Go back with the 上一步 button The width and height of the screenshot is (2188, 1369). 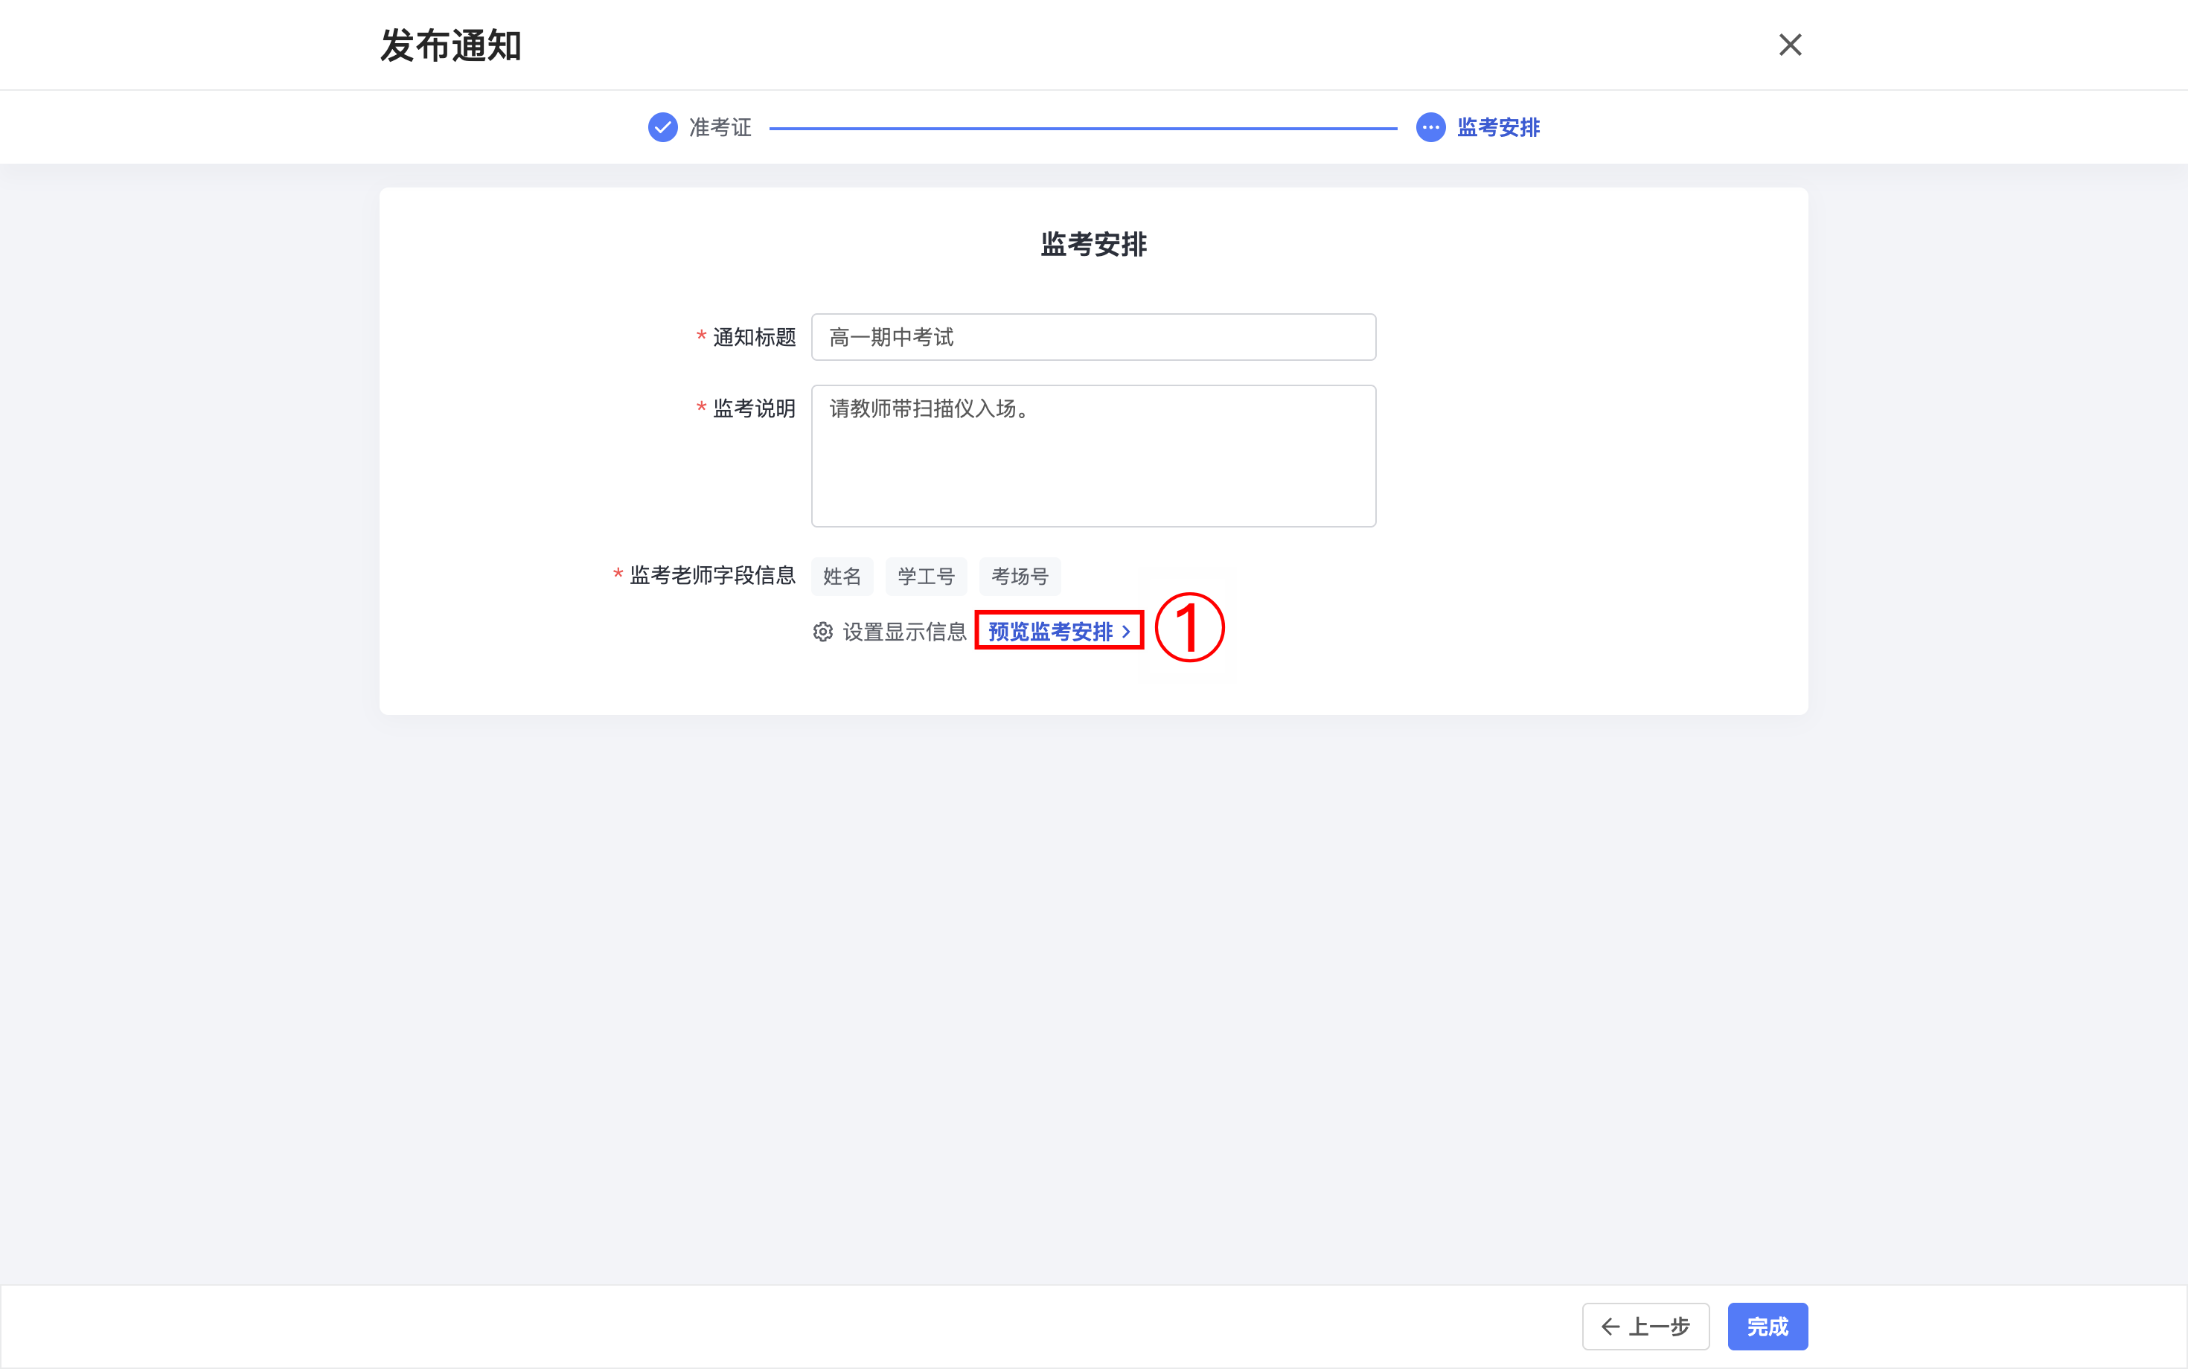click(1645, 1327)
